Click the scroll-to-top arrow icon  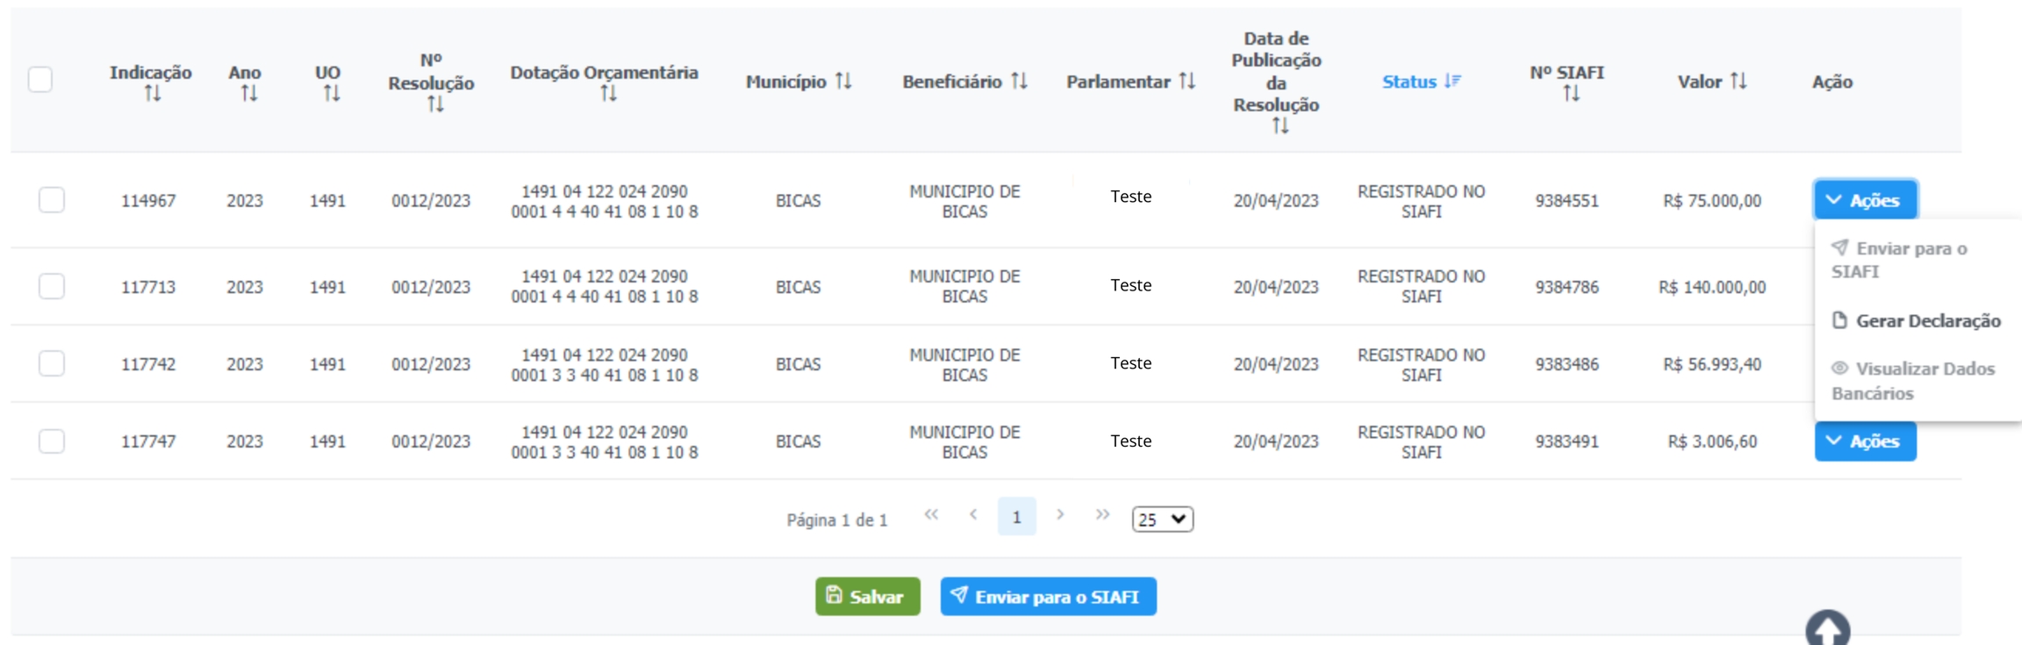click(1827, 628)
